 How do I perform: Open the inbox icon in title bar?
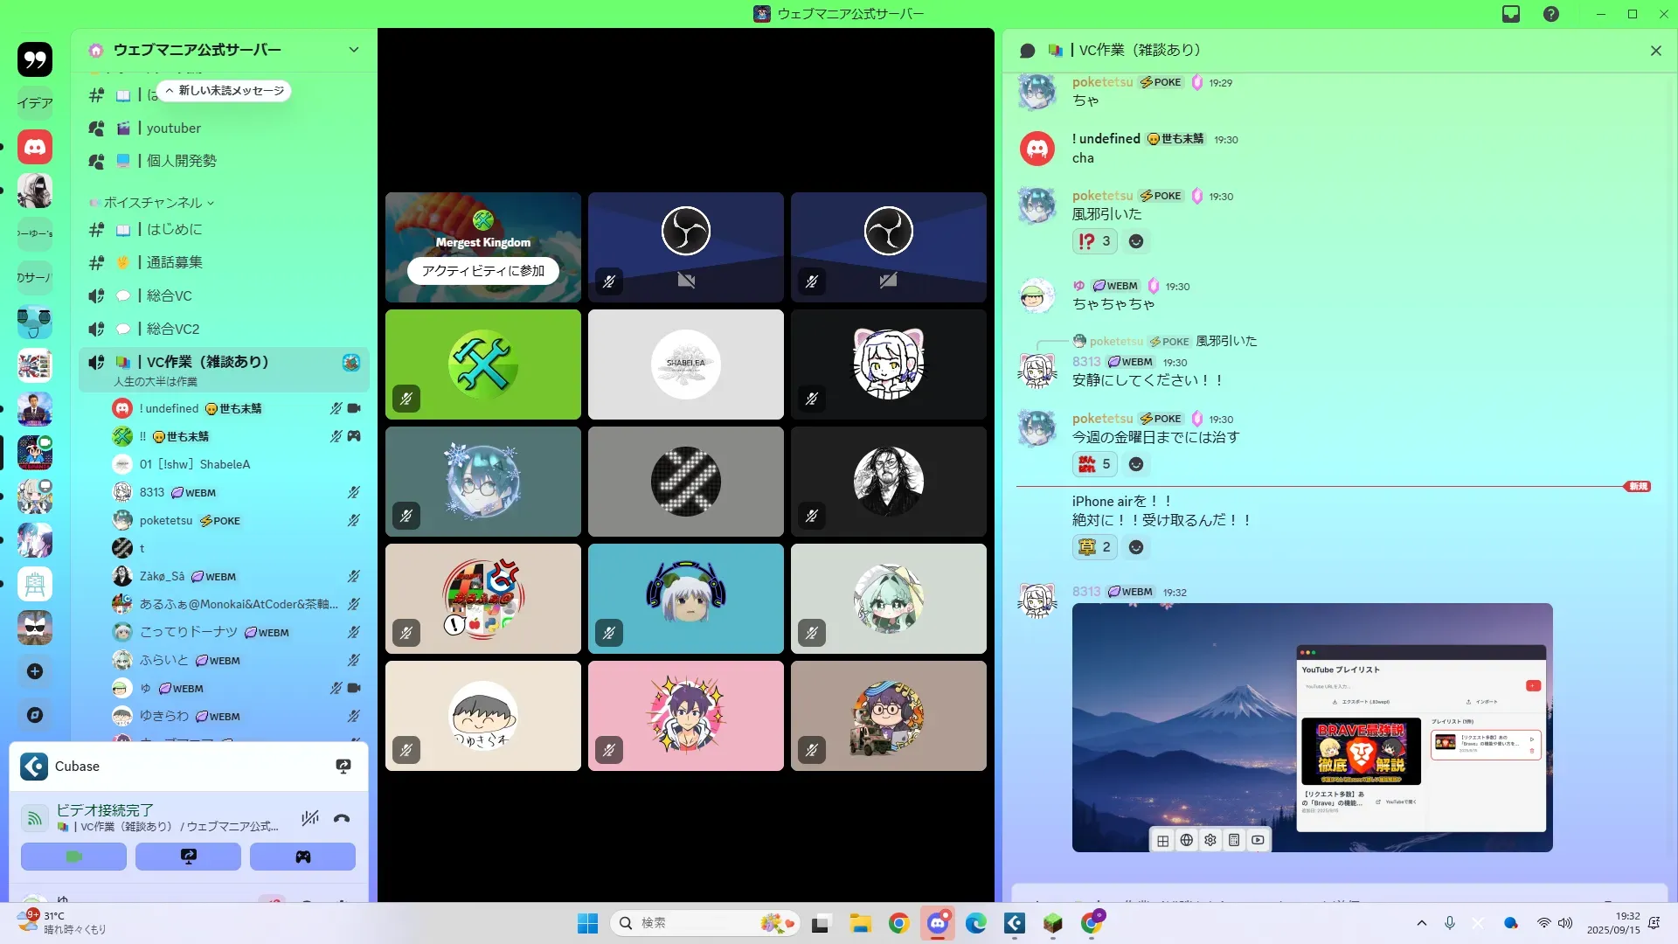[x=1511, y=14]
